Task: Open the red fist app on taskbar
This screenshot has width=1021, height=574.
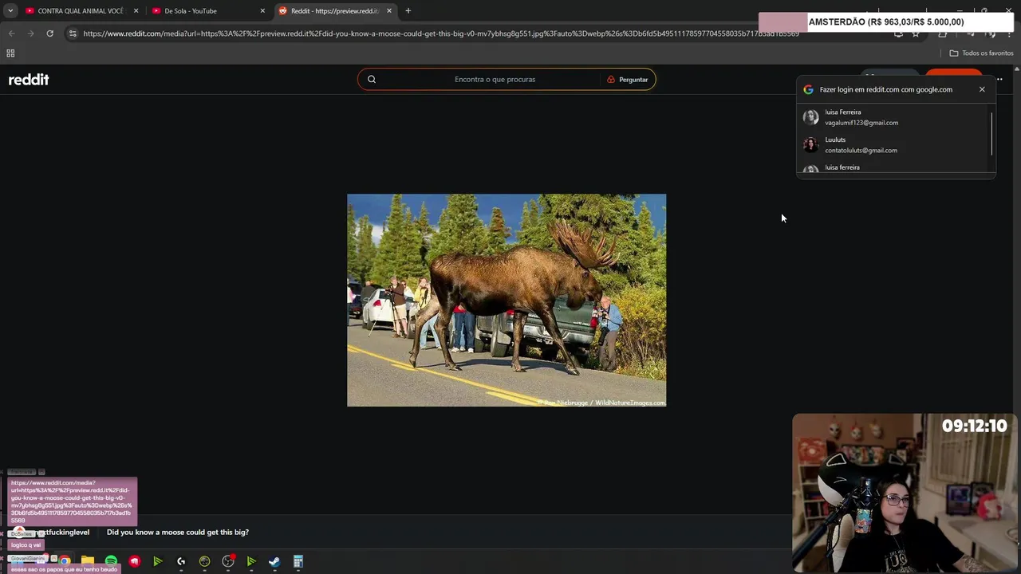Action: 134,561
